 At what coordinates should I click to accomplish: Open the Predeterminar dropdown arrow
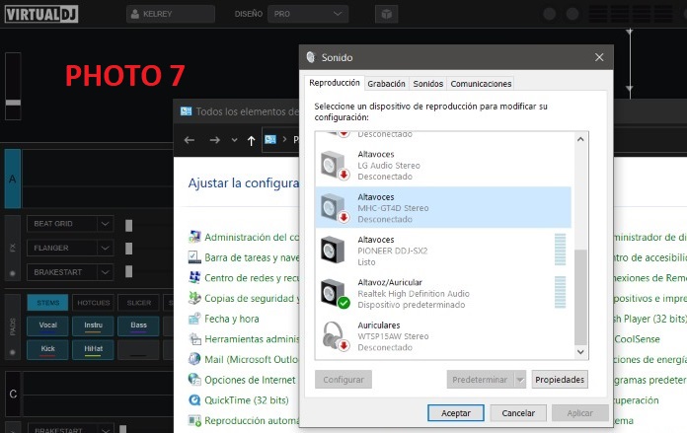coord(520,380)
